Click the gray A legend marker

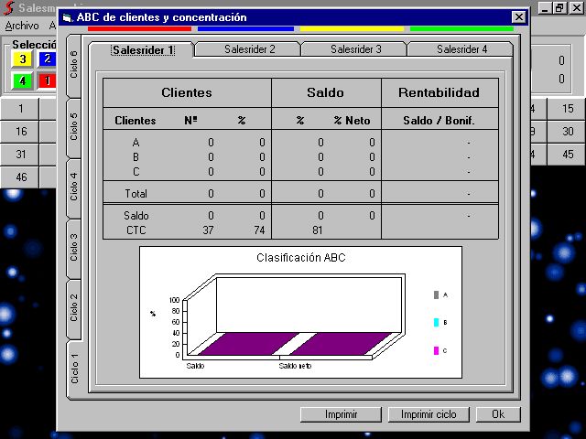click(x=437, y=294)
